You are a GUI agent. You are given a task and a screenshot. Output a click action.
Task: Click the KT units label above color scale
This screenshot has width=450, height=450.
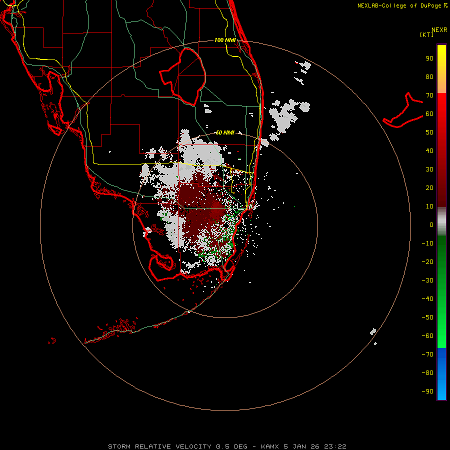(x=426, y=34)
